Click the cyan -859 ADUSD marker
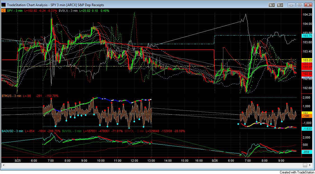The image size is (315, 174). point(307,152)
